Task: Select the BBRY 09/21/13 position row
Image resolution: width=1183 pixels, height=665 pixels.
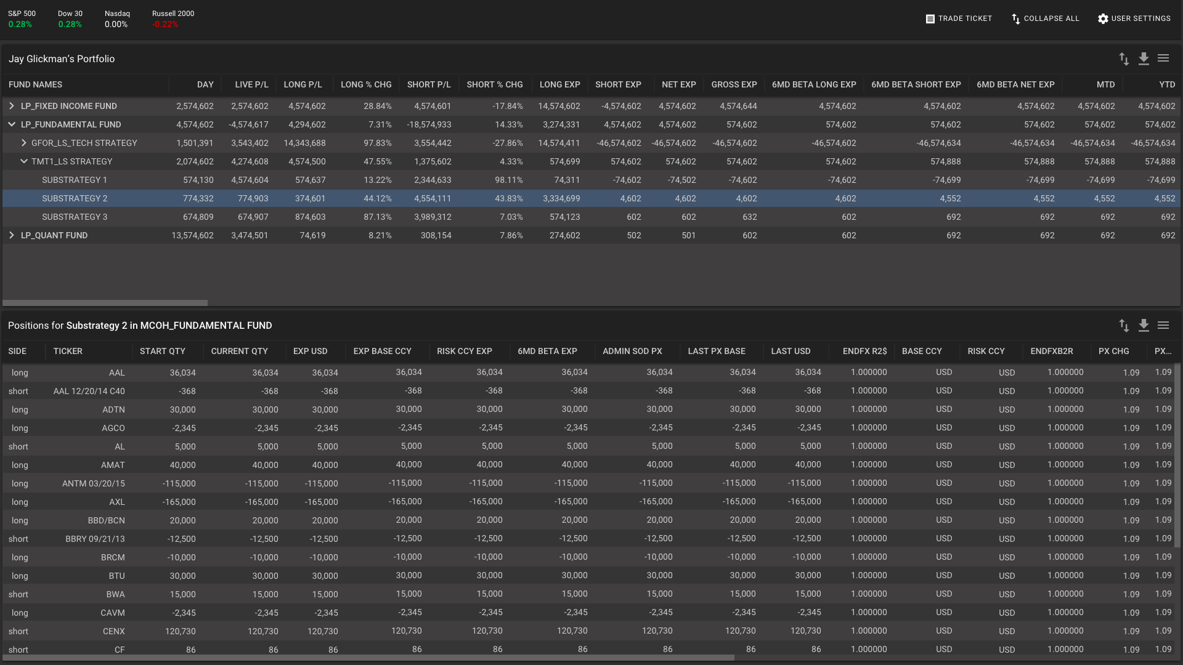Action: click(x=588, y=539)
